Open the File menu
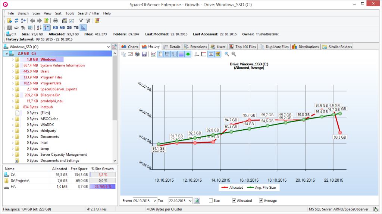 (x=11, y=13)
